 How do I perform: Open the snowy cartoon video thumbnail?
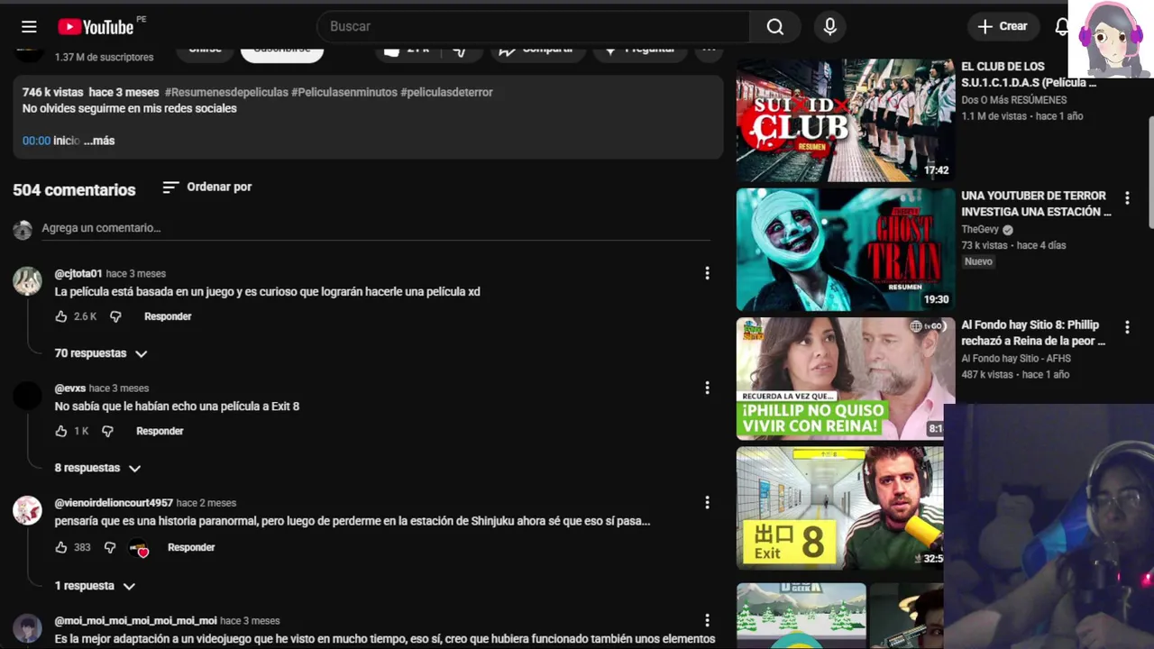[801, 616]
